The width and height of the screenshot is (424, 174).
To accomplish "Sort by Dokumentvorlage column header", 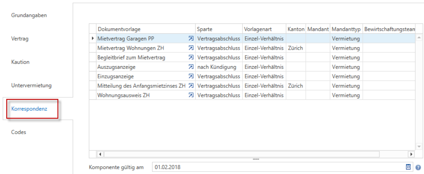I will [x=146, y=29].
